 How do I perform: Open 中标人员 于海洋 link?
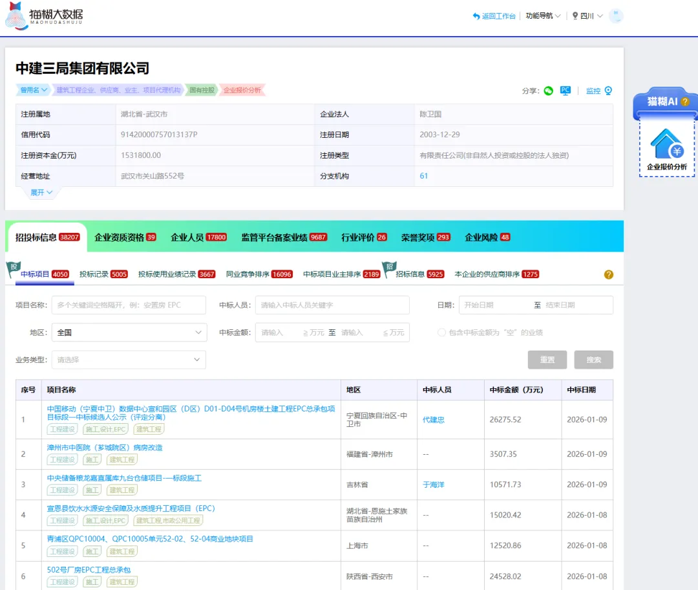pyautogui.click(x=434, y=485)
